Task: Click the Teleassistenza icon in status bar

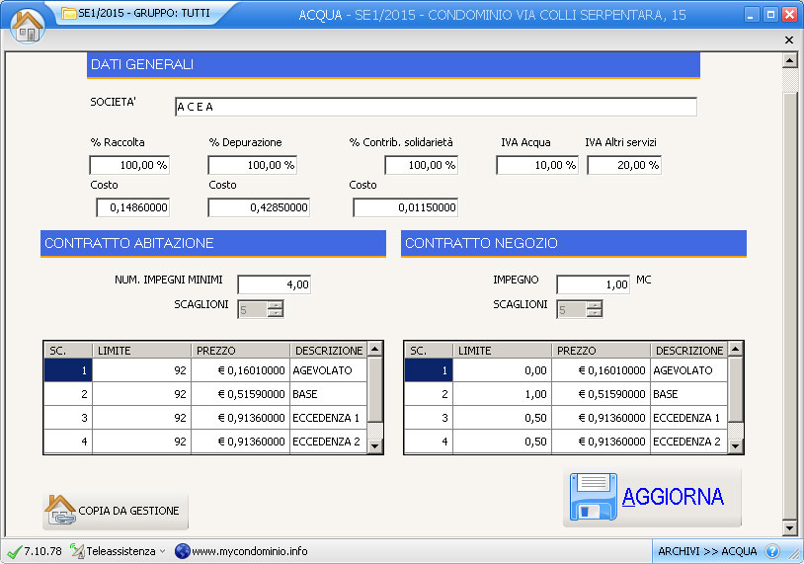Action: click(x=77, y=551)
